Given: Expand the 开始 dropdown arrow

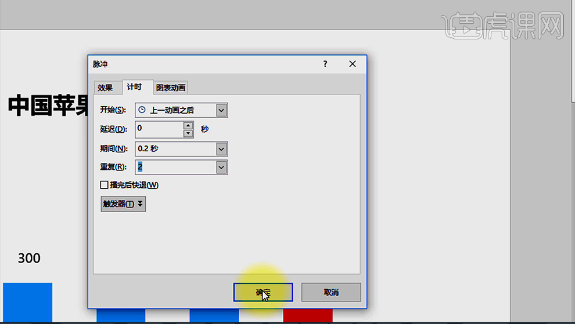Looking at the screenshot, I should coord(221,110).
